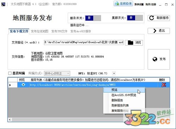Delete the service with red X icon

tap(164, 85)
